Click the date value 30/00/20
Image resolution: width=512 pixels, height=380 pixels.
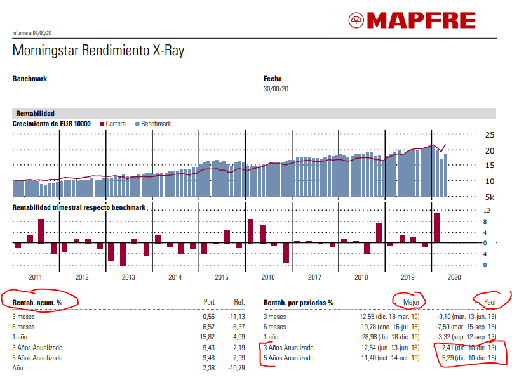[x=276, y=89]
